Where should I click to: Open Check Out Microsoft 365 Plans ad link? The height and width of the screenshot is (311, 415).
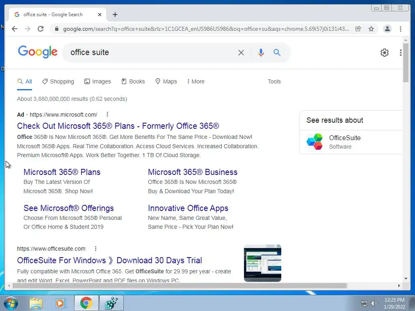pos(118,126)
